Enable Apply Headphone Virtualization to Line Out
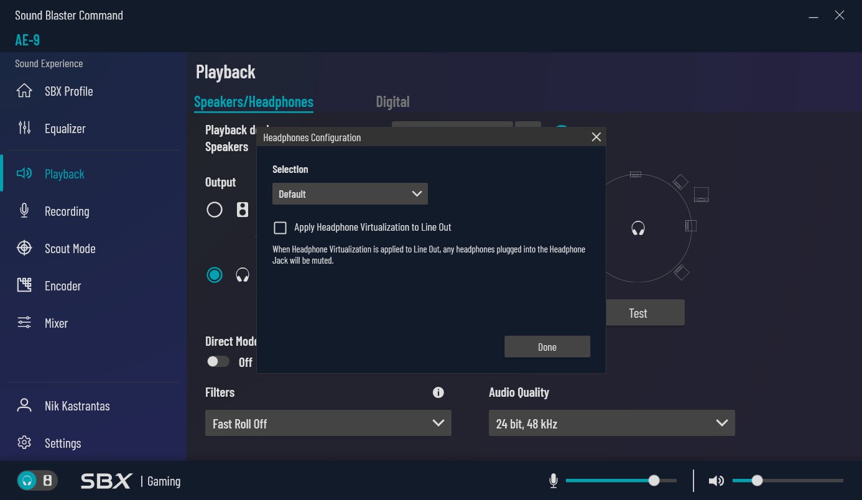 pyautogui.click(x=280, y=228)
